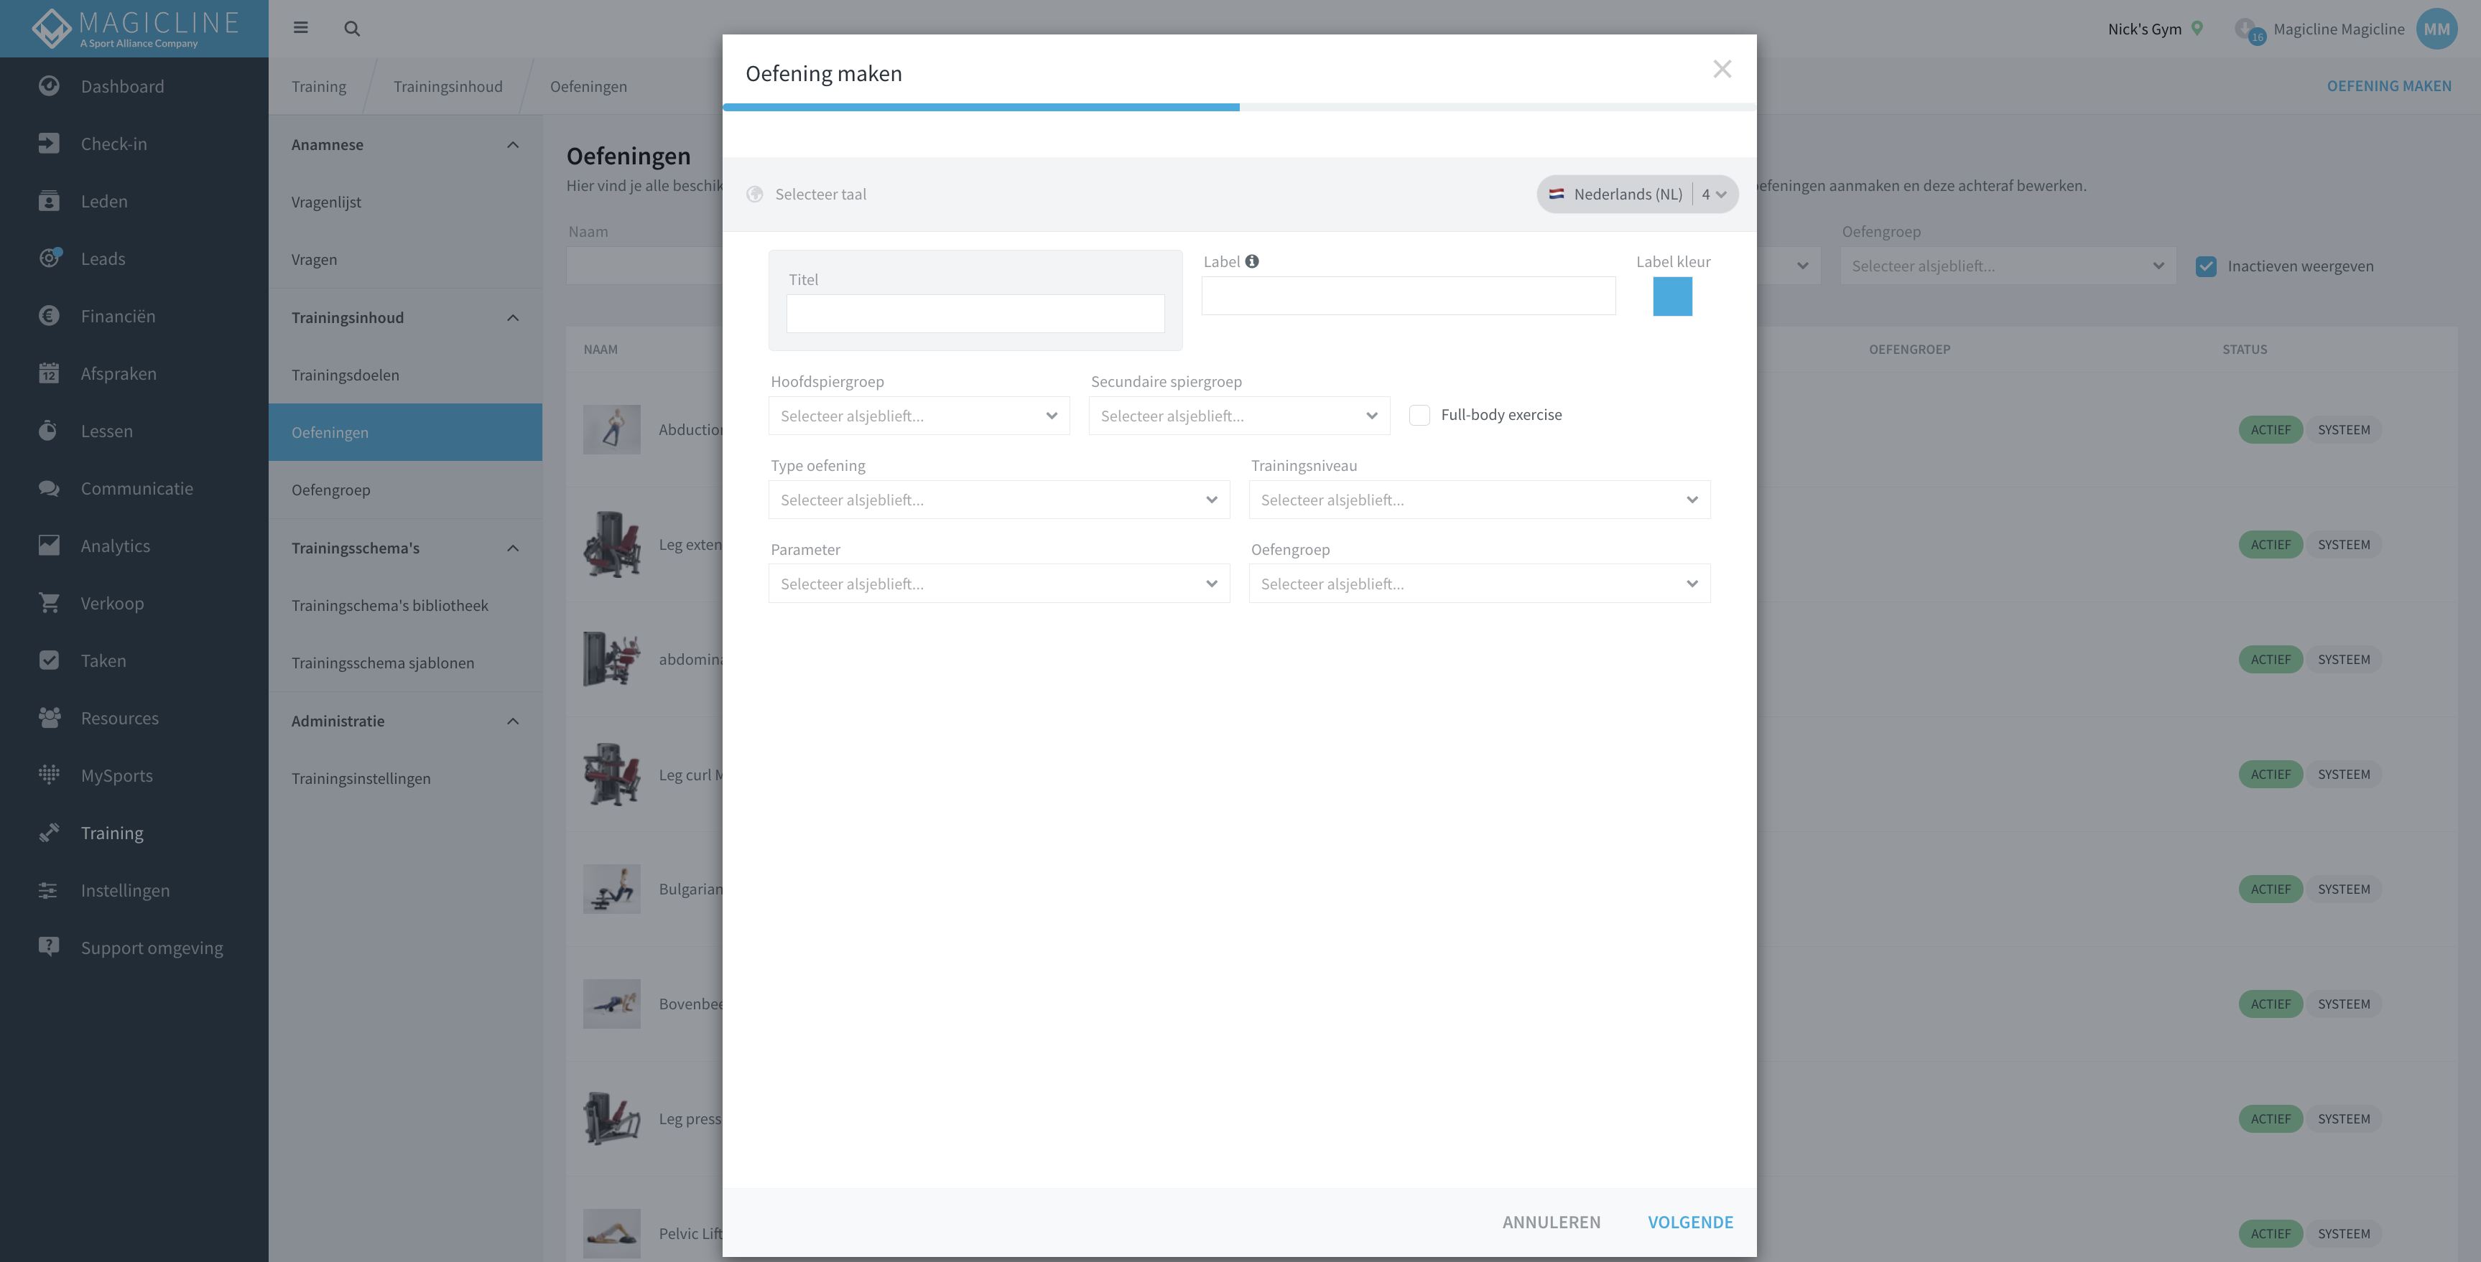Click the Label input field
Screen dimensions: 2481x1262
click(x=1408, y=296)
